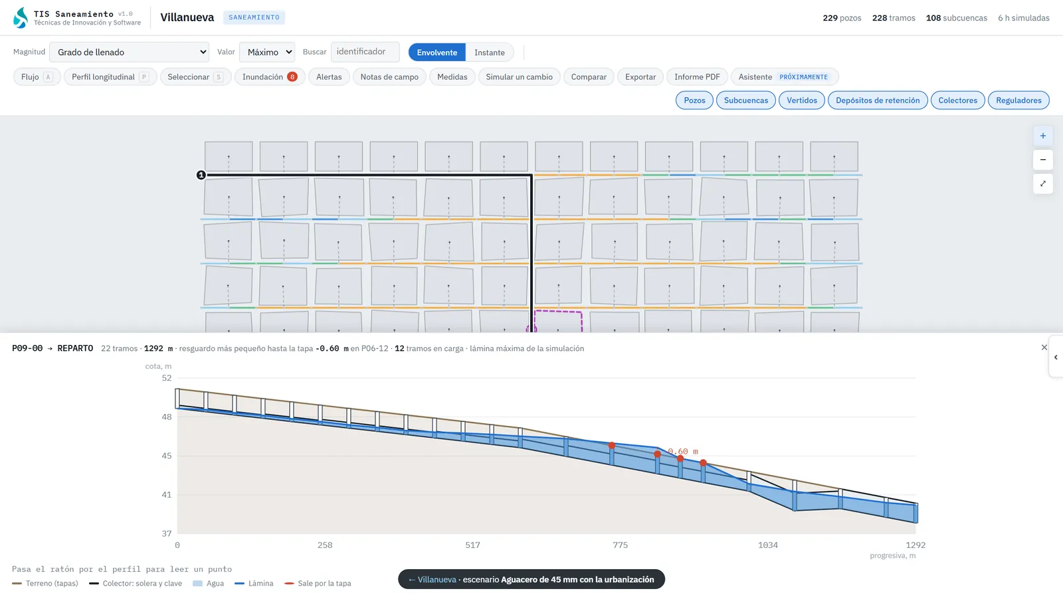Select the Envolvente mode tab
The image size is (1063, 597).
[437, 52]
